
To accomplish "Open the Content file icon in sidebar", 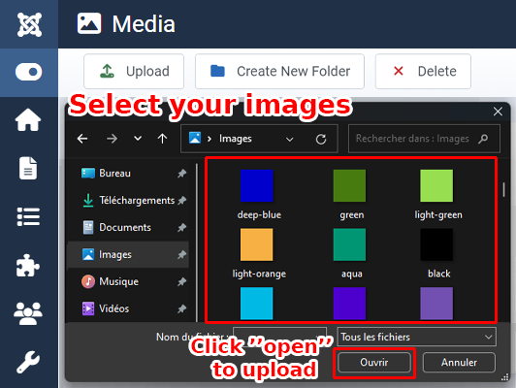I will point(28,168).
